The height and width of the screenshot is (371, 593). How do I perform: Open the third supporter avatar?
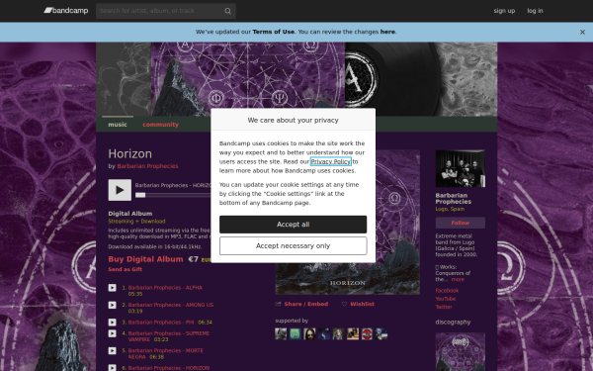(309, 334)
